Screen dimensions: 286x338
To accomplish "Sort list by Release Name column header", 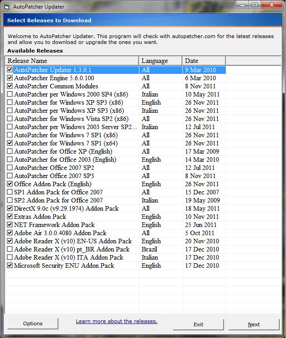I will (72, 61).
